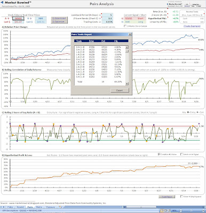The height and width of the screenshot is (213, 206).
Task: Toggle the Ticker A Only Exposed checkbox
Action: [181, 196]
